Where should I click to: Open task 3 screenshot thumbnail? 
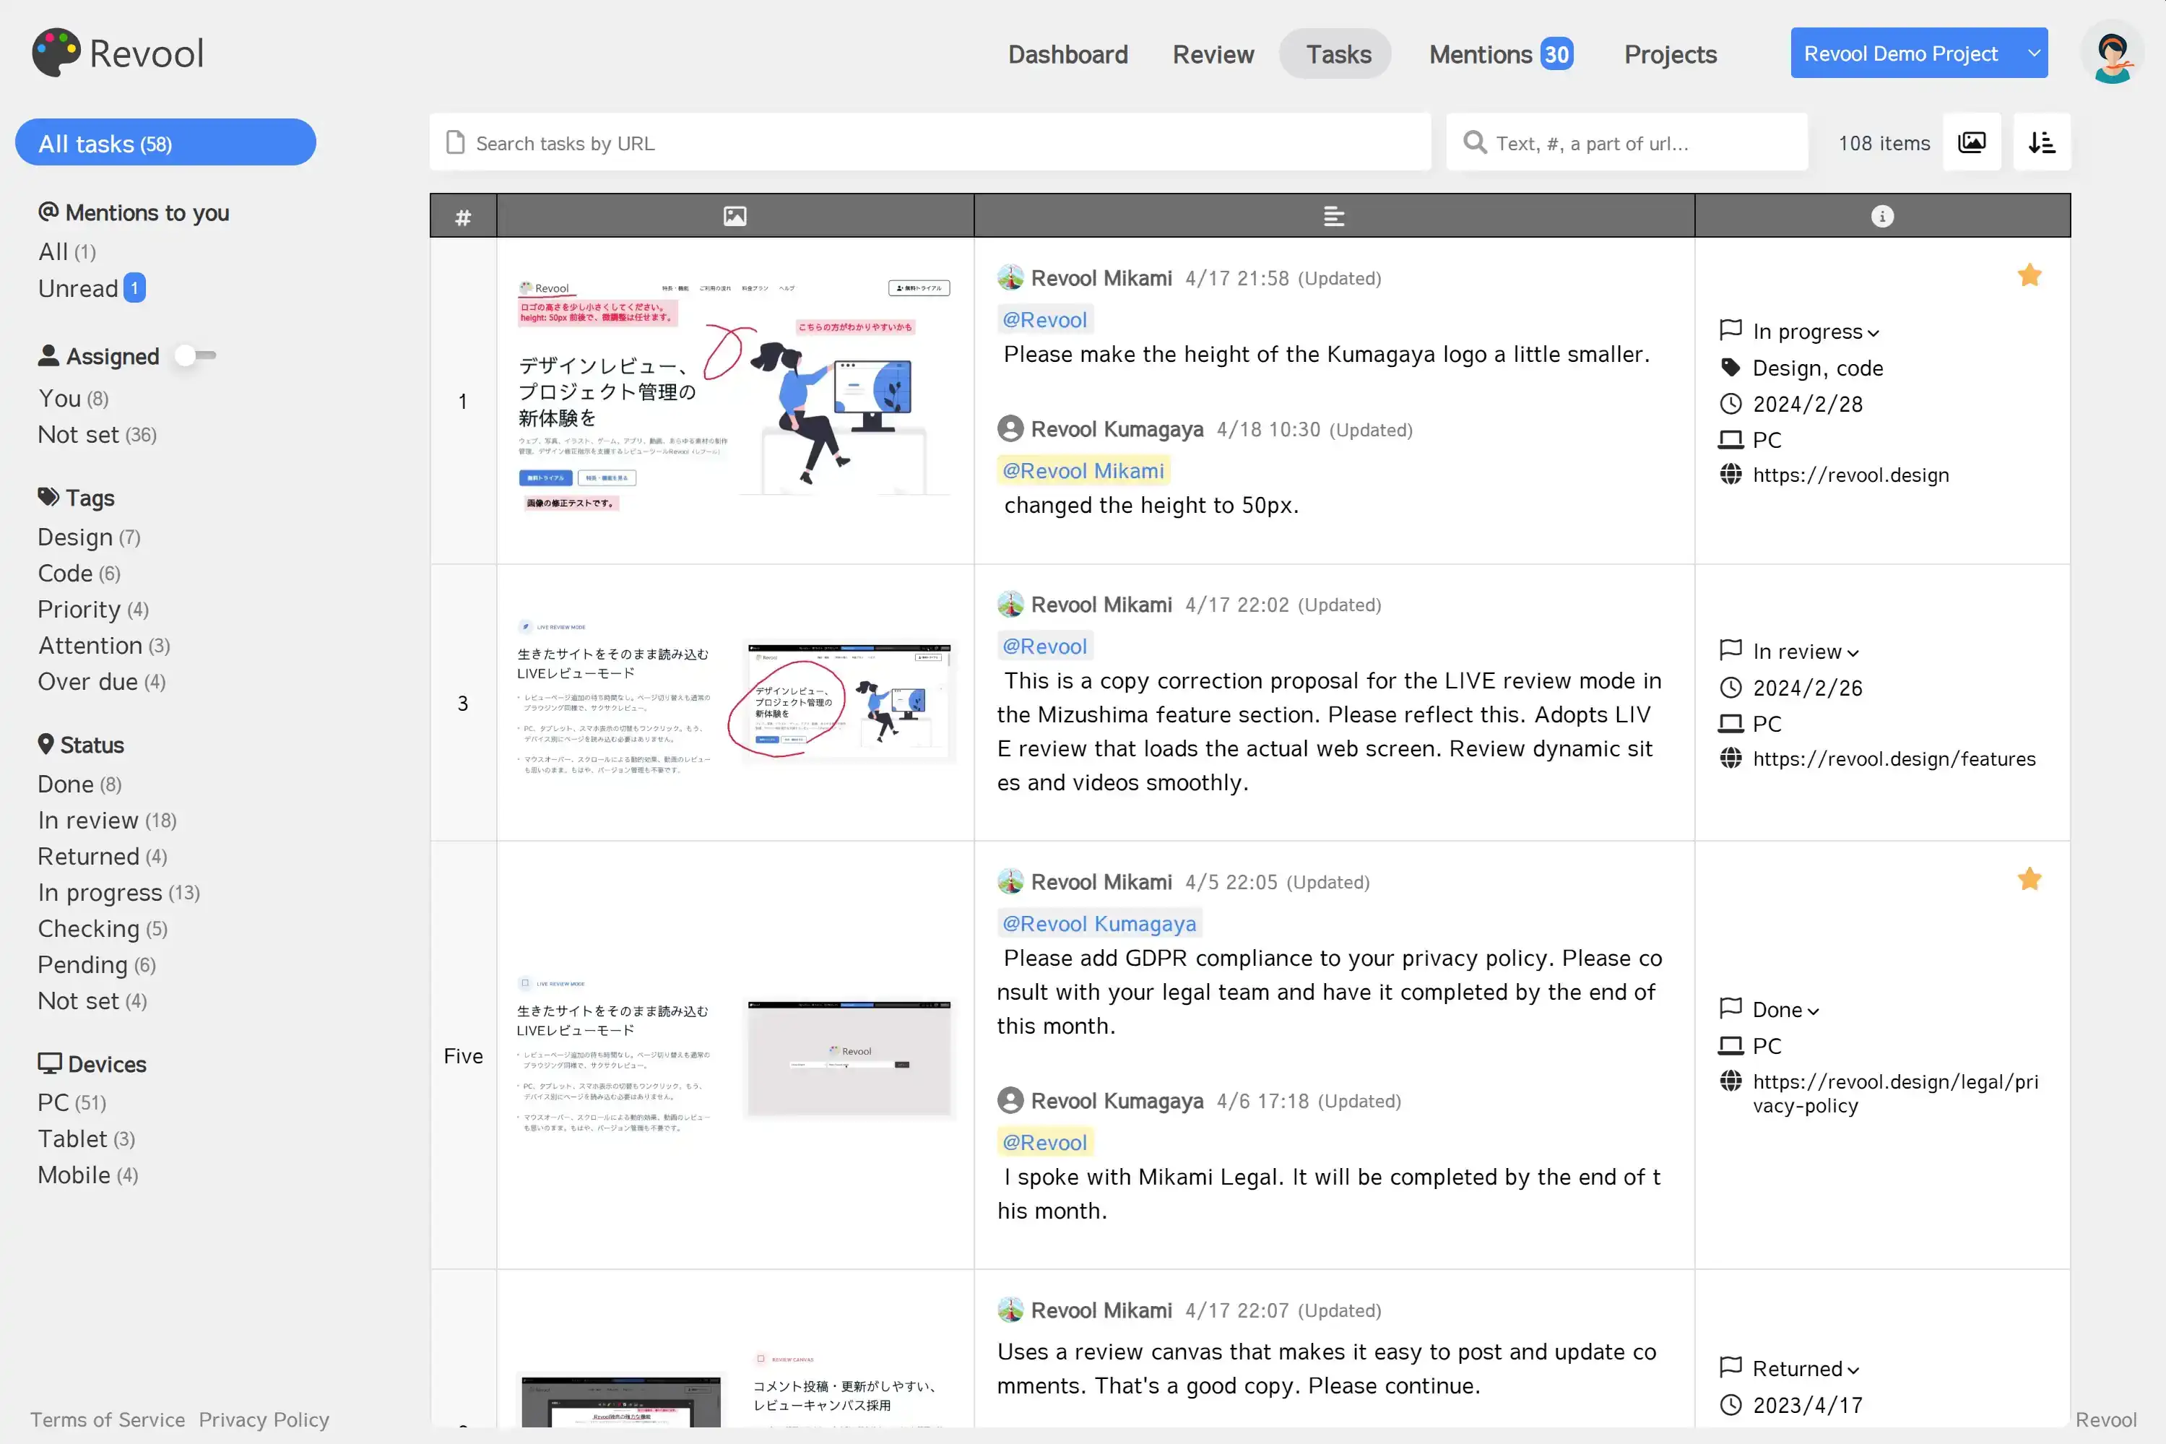(x=735, y=701)
